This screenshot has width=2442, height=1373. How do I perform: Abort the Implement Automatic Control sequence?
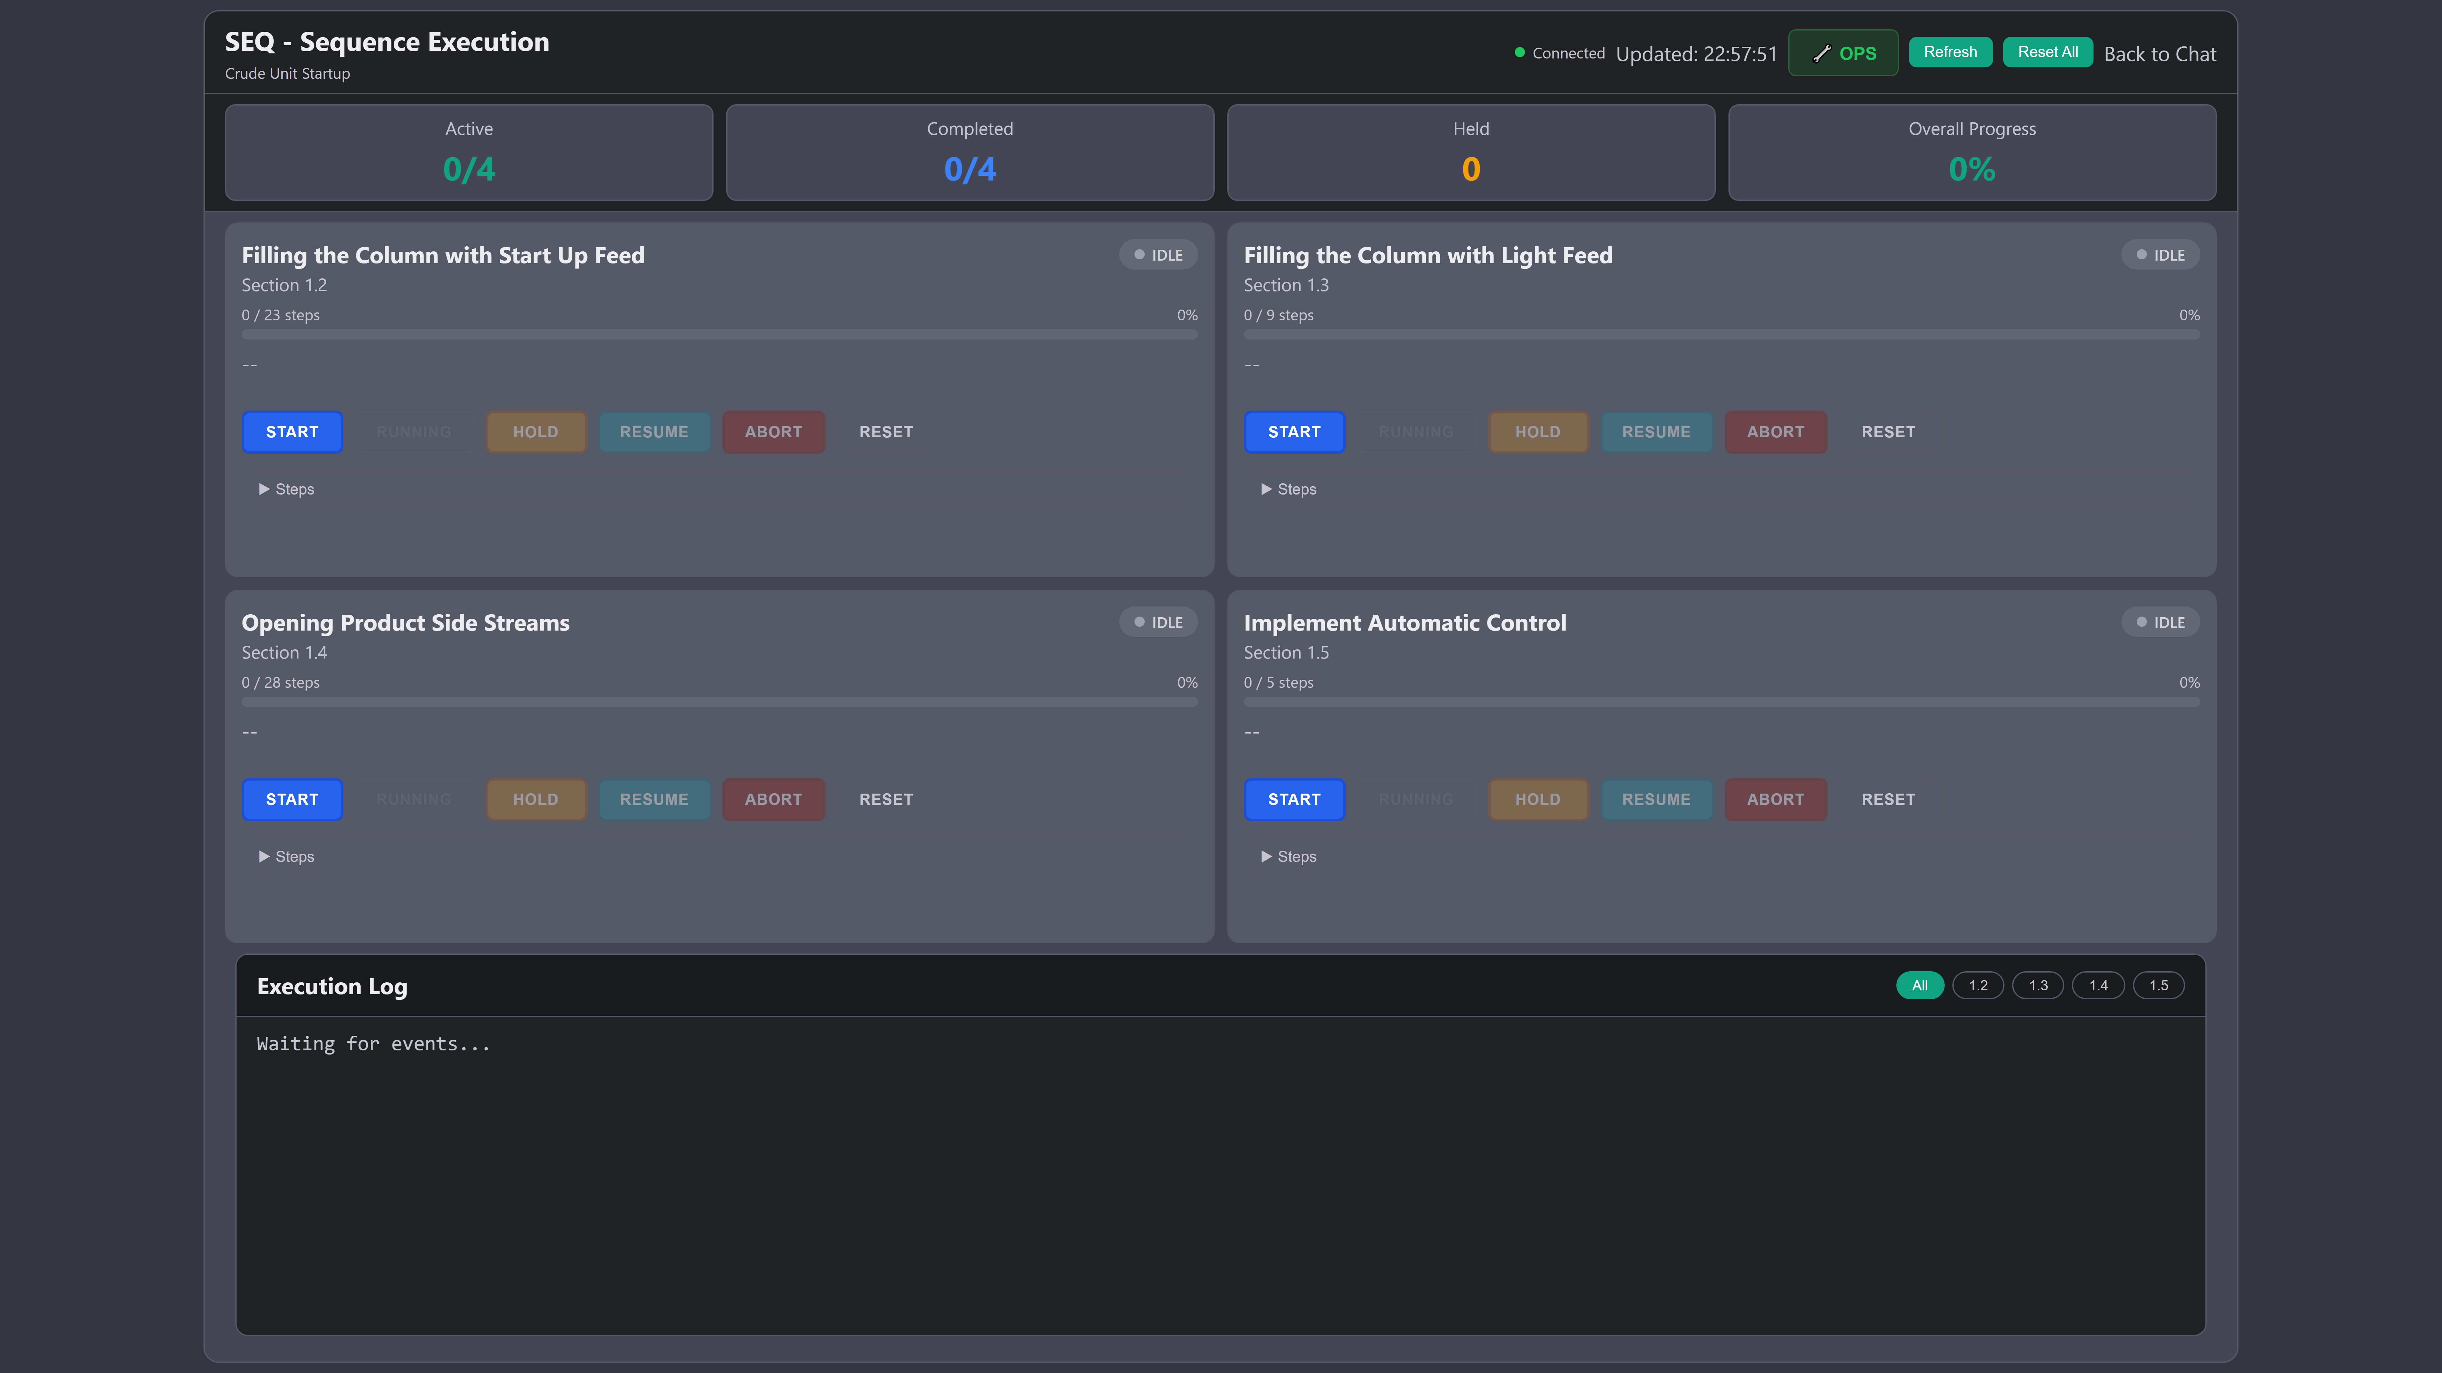point(1776,800)
